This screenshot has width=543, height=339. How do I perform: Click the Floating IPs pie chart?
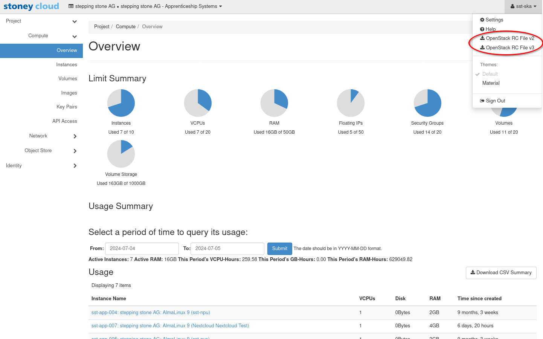pyautogui.click(x=351, y=103)
